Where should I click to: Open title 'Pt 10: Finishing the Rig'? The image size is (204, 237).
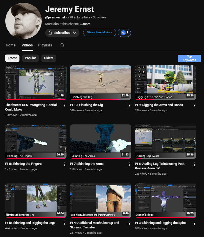[x=86, y=105]
